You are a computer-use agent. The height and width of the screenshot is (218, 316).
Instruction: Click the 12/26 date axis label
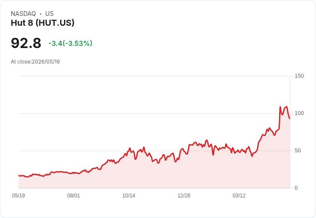(x=184, y=196)
